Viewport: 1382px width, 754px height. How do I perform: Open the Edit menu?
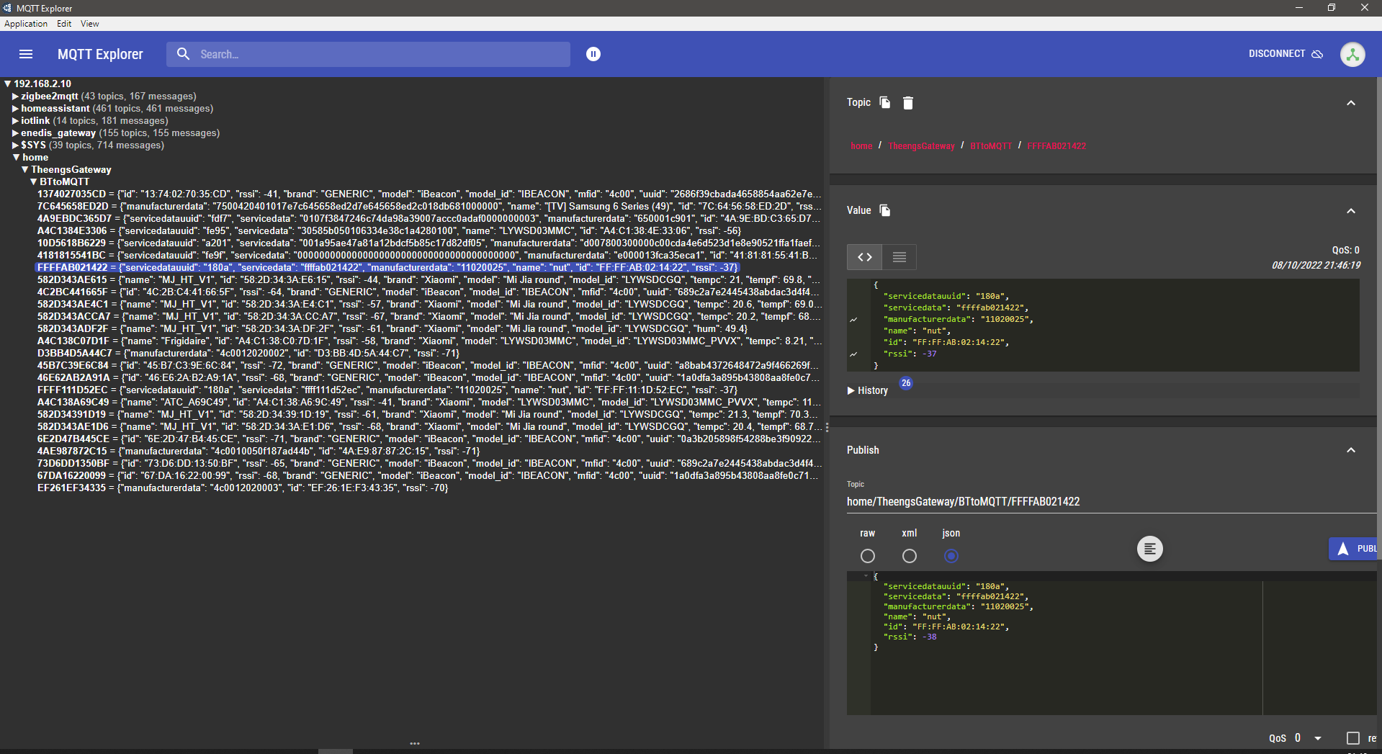(64, 24)
